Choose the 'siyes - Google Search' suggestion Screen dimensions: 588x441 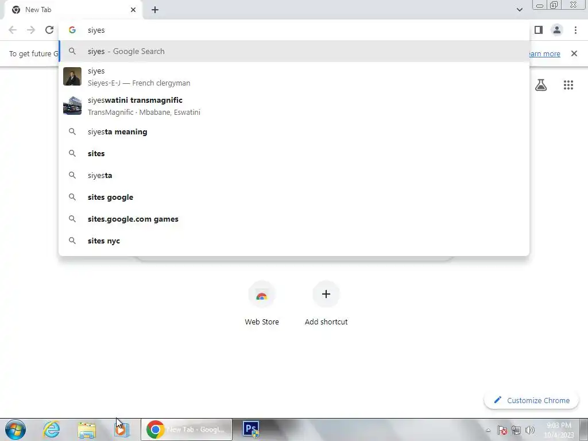(294, 51)
